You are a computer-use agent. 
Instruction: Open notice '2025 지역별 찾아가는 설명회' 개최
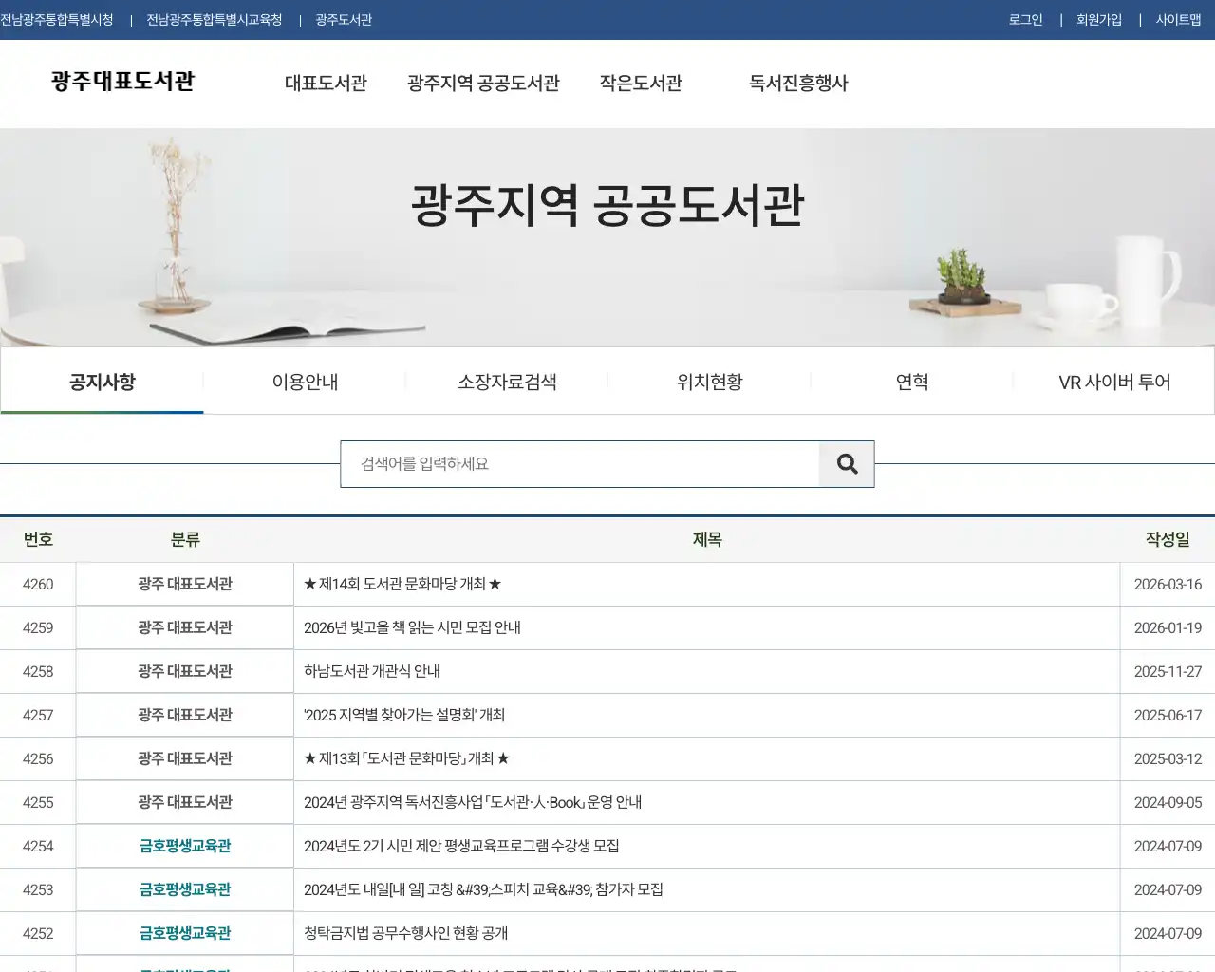click(404, 715)
